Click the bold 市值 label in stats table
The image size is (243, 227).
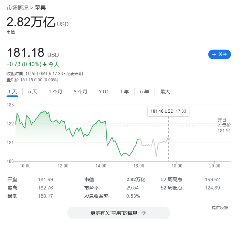click(x=89, y=179)
